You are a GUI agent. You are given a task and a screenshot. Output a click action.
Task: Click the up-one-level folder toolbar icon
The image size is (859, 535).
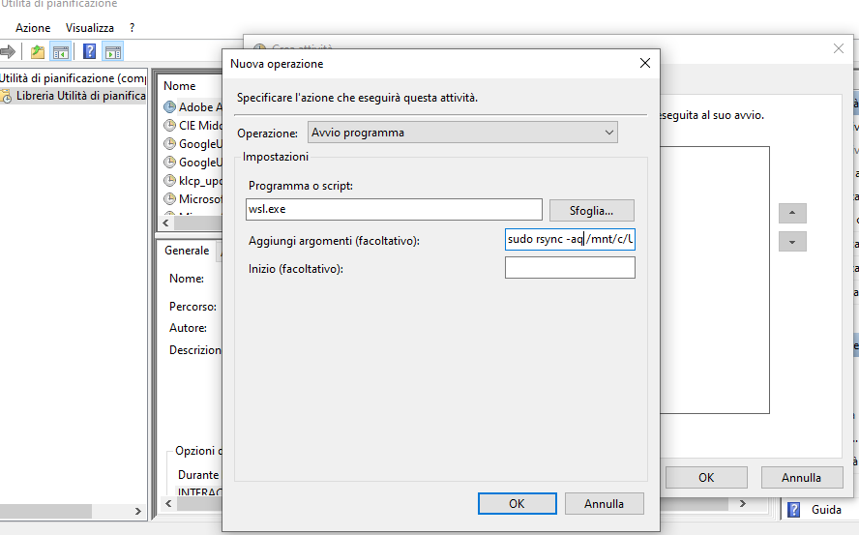tap(38, 52)
